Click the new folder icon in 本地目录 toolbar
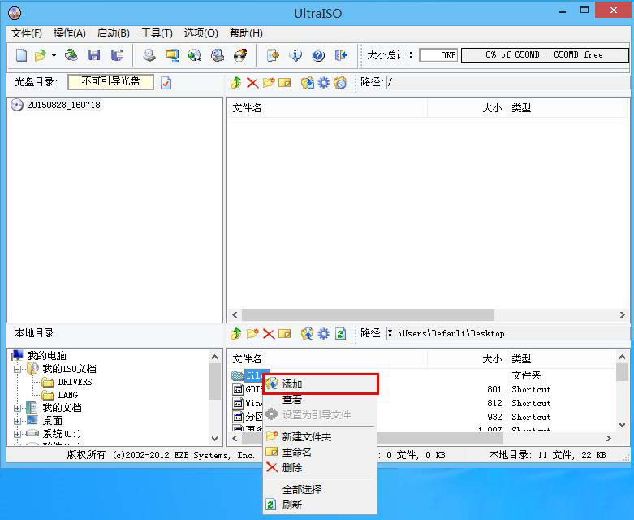 (252, 334)
